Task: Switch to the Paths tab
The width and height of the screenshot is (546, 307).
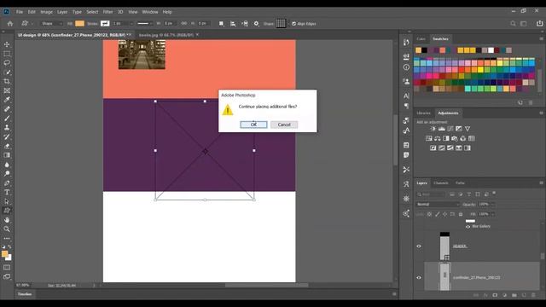Action: tap(460, 182)
